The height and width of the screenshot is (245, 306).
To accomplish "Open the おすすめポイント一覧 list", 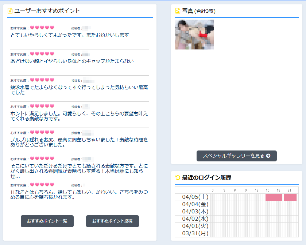I will click(x=47, y=221).
